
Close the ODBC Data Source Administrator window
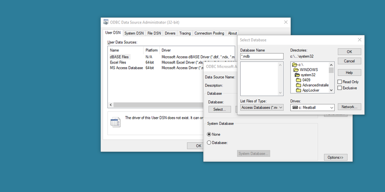pyautogui.click(x=285, y=22)
